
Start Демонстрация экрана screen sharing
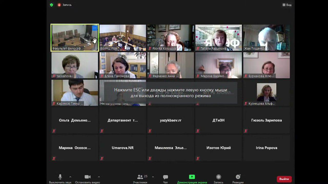click(192, 179)
